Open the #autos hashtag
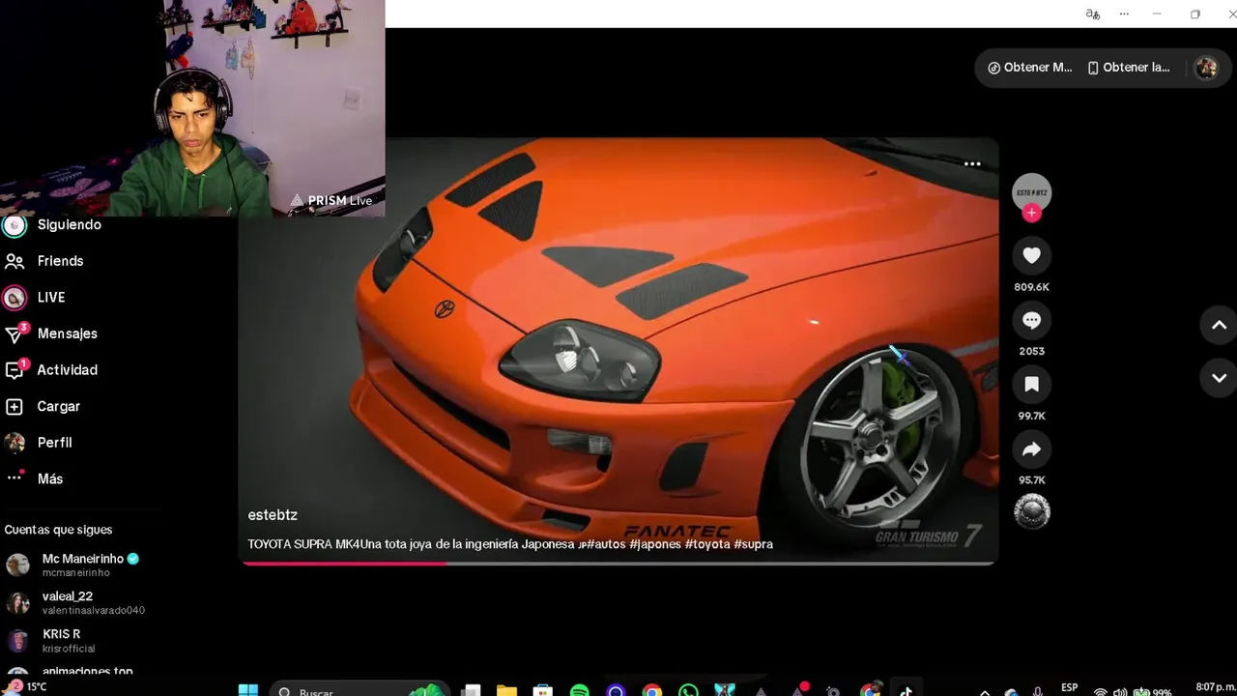 tap(606, 544)
